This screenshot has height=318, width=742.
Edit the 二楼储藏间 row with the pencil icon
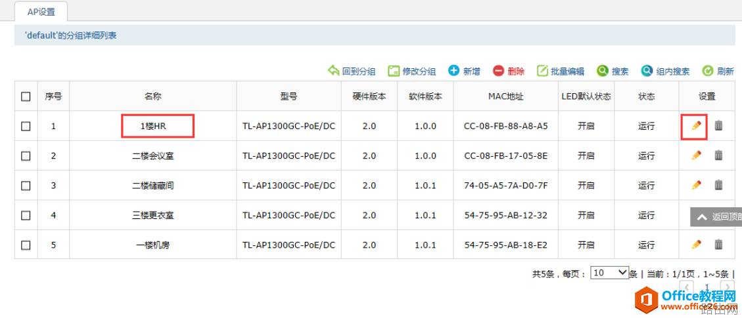click(695, 185)
